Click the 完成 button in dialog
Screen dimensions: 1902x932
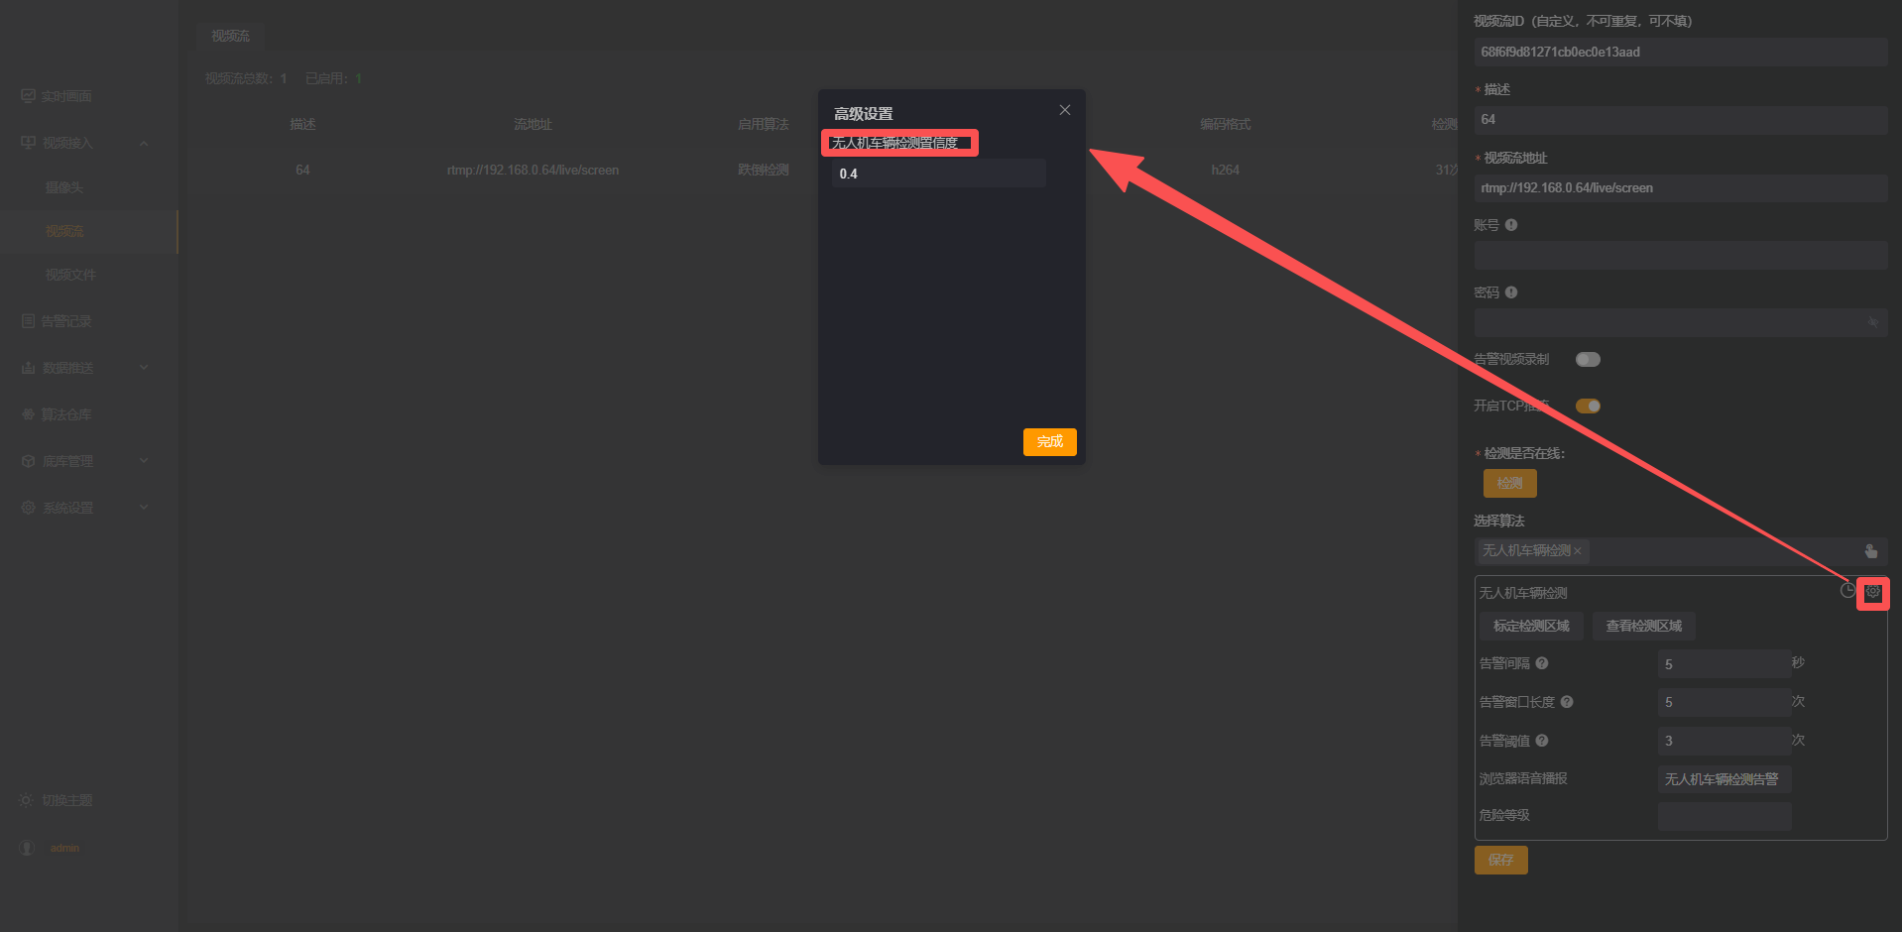coord(1049,441)
